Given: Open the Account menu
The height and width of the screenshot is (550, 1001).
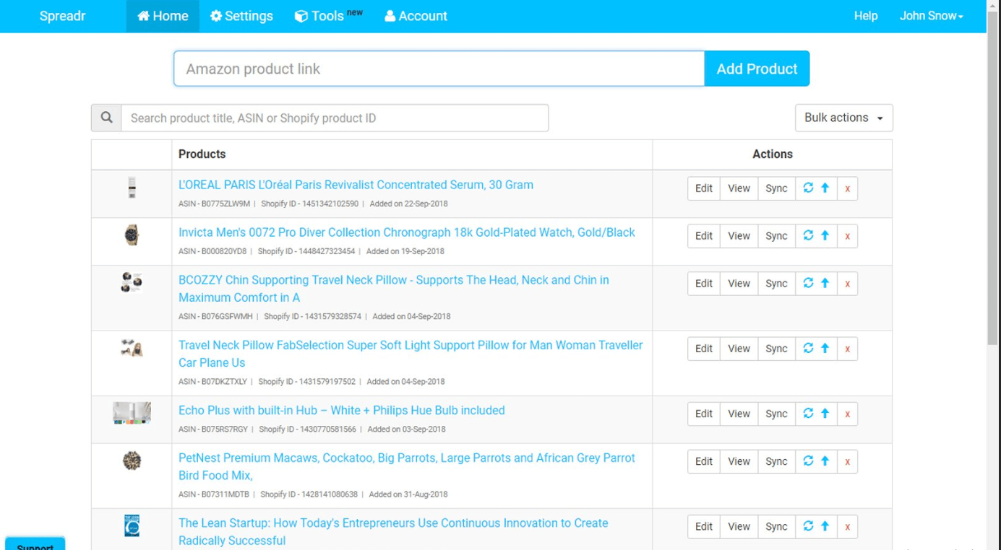Looking at the screenshot, I should pos(416,16).
